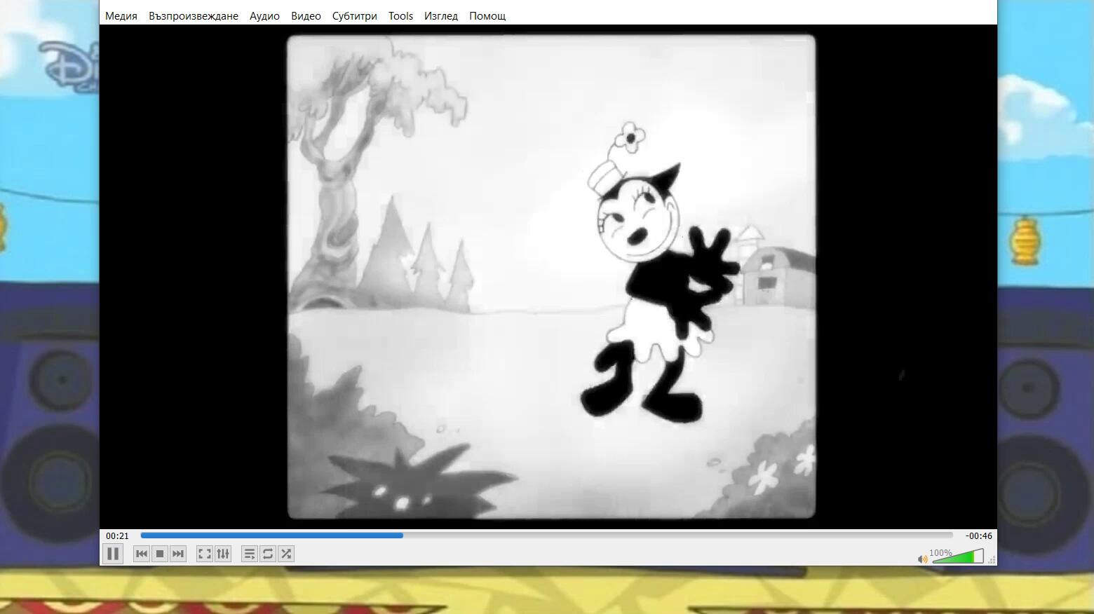
Task: Open the Медия menu
Action: pos(121,16)
